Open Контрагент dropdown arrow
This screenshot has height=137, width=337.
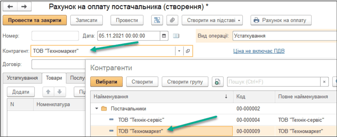(180, 51)
